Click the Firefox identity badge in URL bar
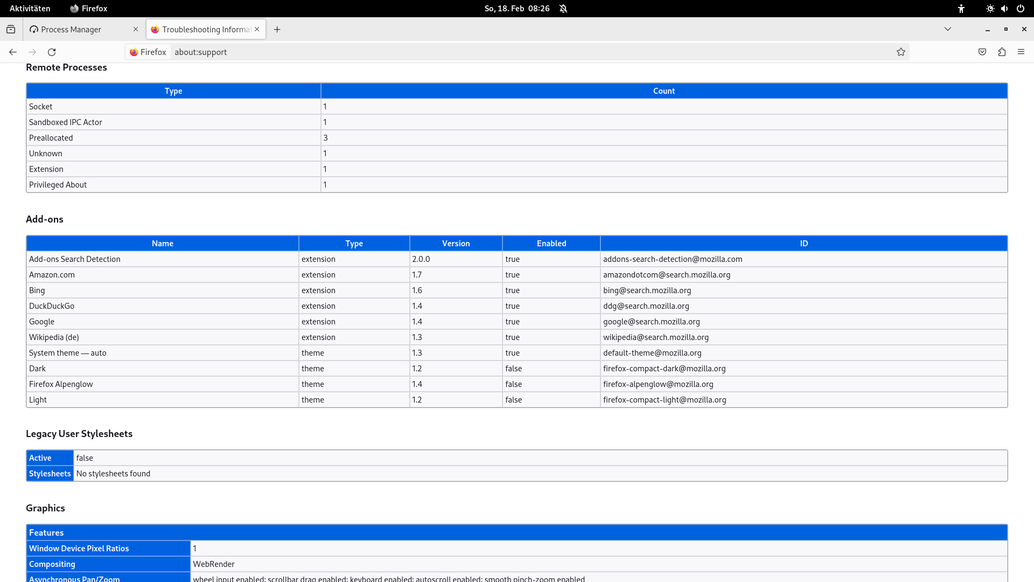The image size is (1034, 582). pyautogui.click(x=148, y=52)
